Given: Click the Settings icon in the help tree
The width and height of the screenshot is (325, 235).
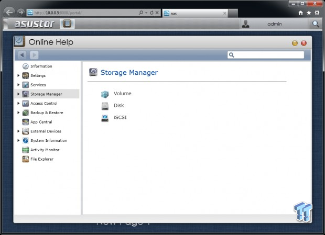Looking at the screenshot, I should point(25,75).
